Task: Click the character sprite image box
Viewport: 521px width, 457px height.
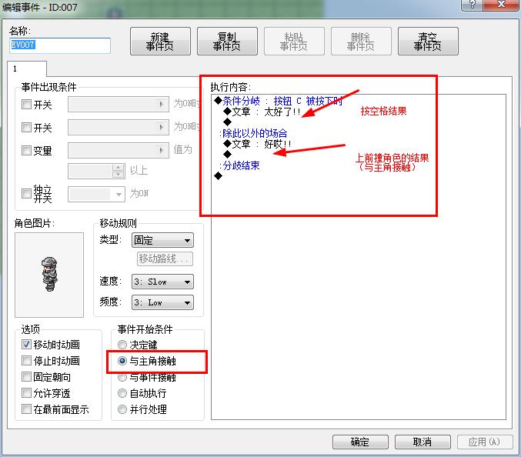Action: pos(49,275)
